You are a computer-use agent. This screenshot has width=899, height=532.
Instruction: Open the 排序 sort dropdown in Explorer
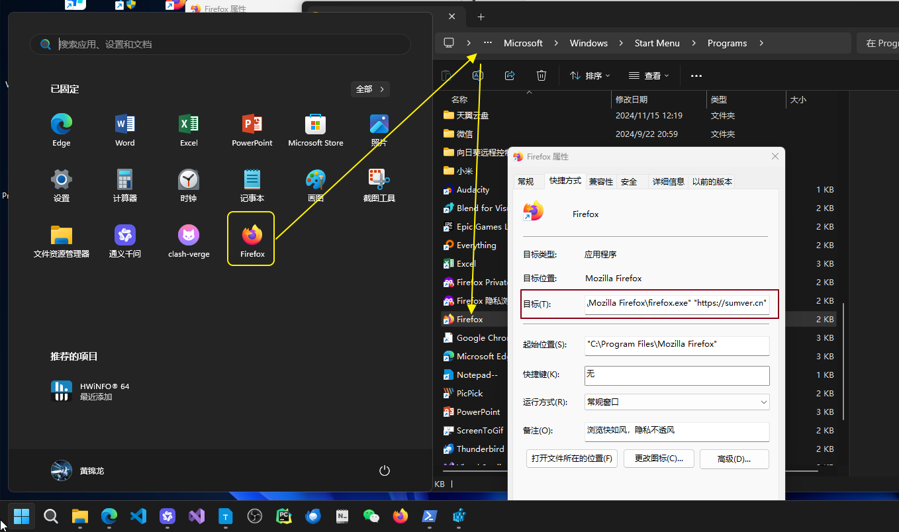pyautogui.click(x=590, y=75)
